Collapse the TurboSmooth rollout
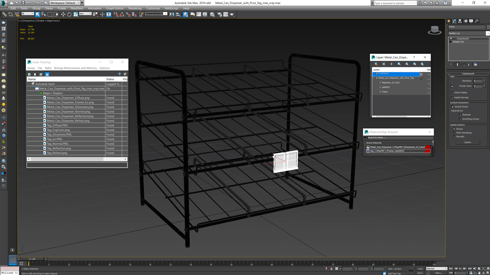 coord(449,74)
